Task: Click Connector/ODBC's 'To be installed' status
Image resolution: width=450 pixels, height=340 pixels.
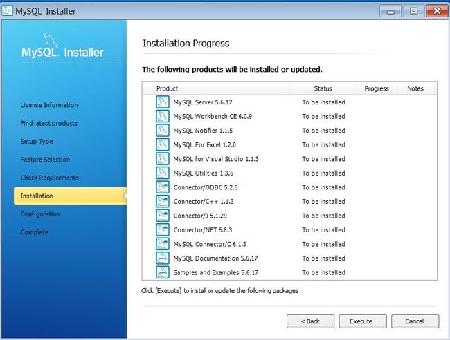Action: [323, 187]
